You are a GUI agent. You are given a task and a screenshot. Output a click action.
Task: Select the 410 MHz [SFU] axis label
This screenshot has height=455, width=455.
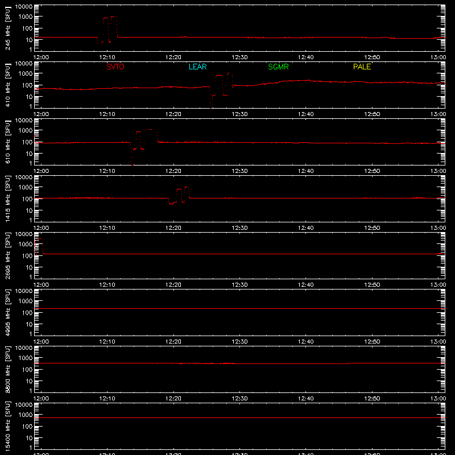pos(8,85)
